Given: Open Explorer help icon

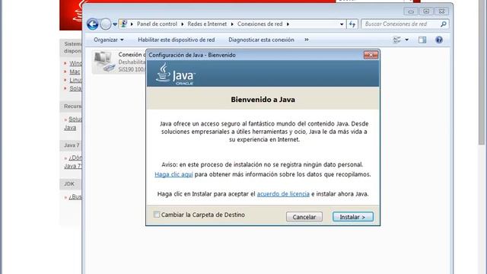Looking at the screenshot, I should tap(439, 40).
